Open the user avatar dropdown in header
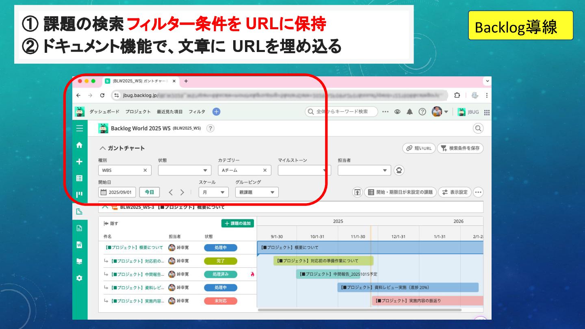585x329 pixels. pyautogui.click(x=440, y=112)
